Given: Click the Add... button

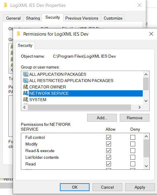Looking at the screenshot, I should 102,118.
